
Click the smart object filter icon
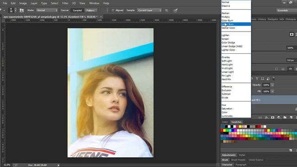pos(268,78)
